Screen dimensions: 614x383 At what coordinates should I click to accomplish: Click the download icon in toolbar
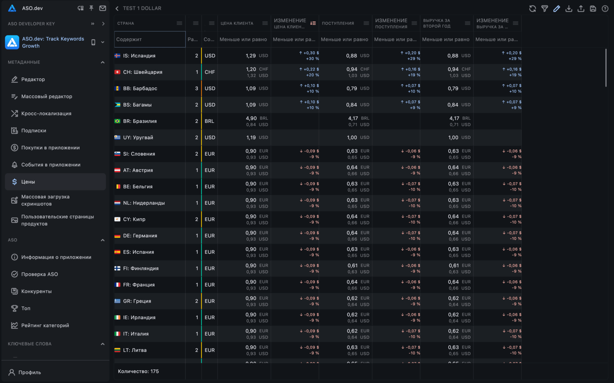click(569, 9)
